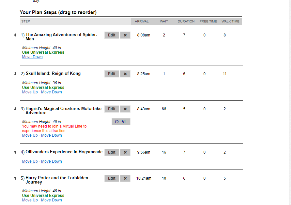This screenshot has width=291, height=205.
Task: Click the drag handle for Forbidden Journey step
Action: [x=15, y=178]
